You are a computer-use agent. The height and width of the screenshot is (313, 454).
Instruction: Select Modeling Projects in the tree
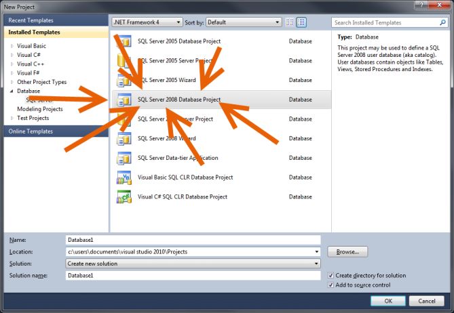40,109
